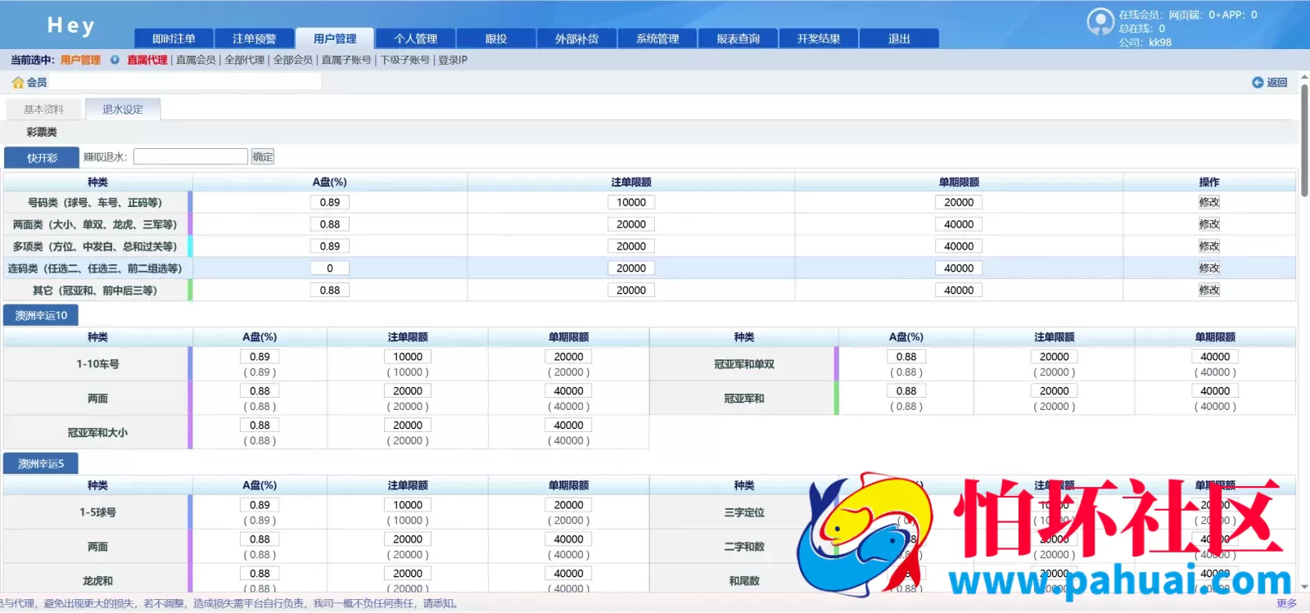Click 修改 for the 其它 row
The width and height of the screenshot is (1310, 613).
tap(1209, 291)
